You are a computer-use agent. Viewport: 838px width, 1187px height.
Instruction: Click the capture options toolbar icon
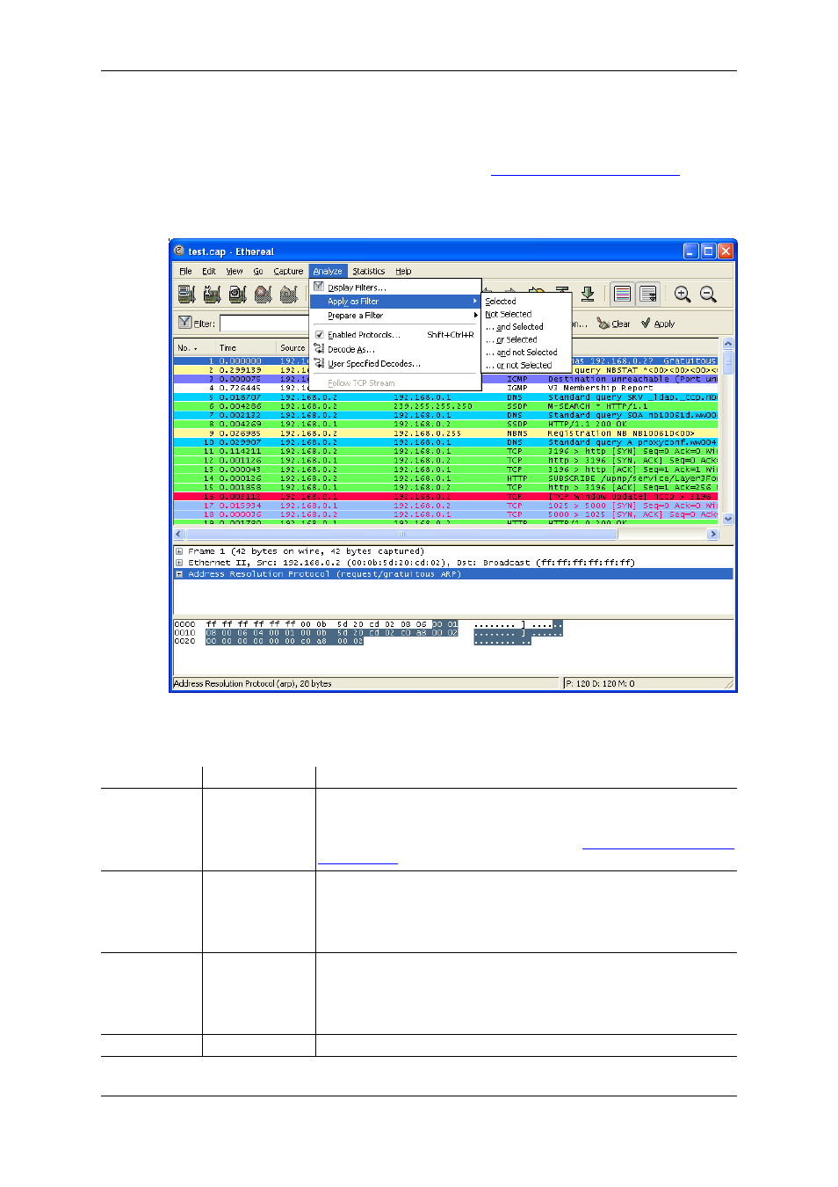tap(212, 295)
